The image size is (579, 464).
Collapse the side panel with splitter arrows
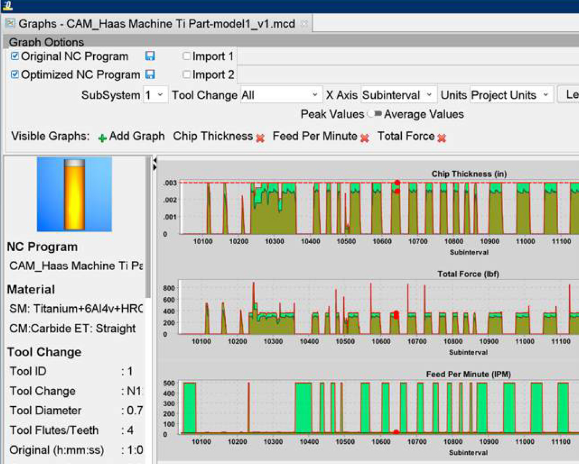pyautogui.click(x=155, y=164)
